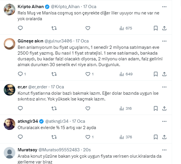Bookmark Kripto Aihan's tweet
Image resolution: width=181 pixels, height=164 pixels.
pos(156,28)
